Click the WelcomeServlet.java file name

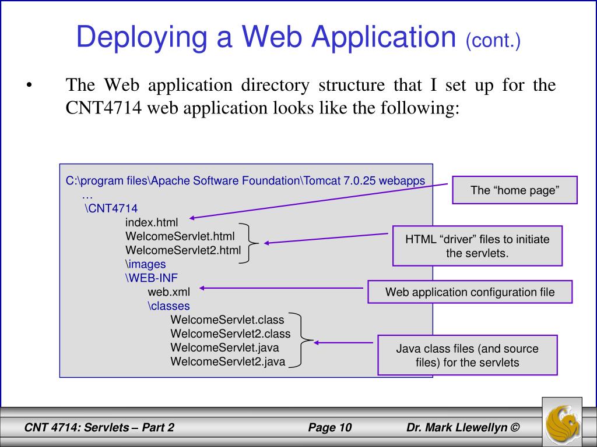tap(224, 347)
